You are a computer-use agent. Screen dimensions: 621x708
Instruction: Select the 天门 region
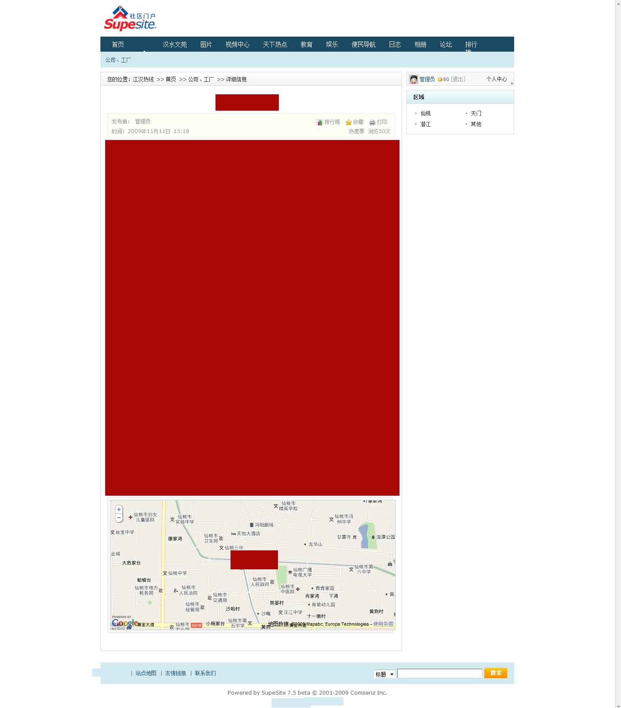(476, 113)
